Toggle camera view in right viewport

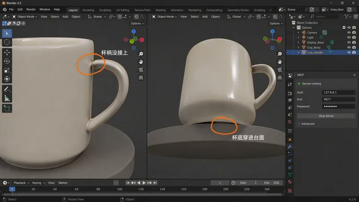click(x=280, y=70)
